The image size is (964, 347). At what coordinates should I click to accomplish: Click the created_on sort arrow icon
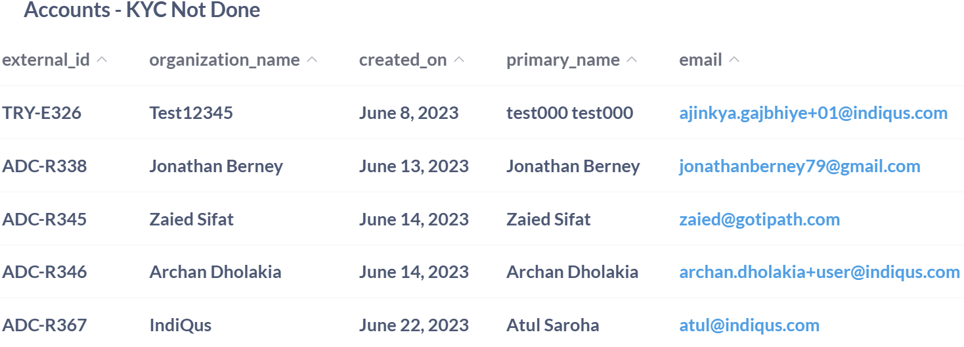pyautogui.click(x=459, y=60)
